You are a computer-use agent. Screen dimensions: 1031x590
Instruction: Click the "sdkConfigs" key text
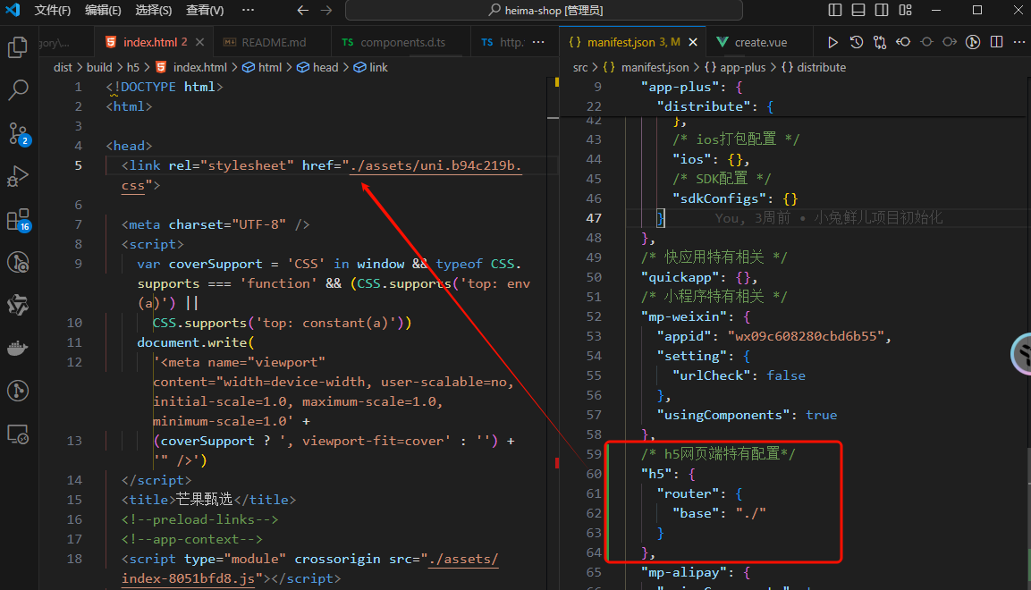point(719,198)
